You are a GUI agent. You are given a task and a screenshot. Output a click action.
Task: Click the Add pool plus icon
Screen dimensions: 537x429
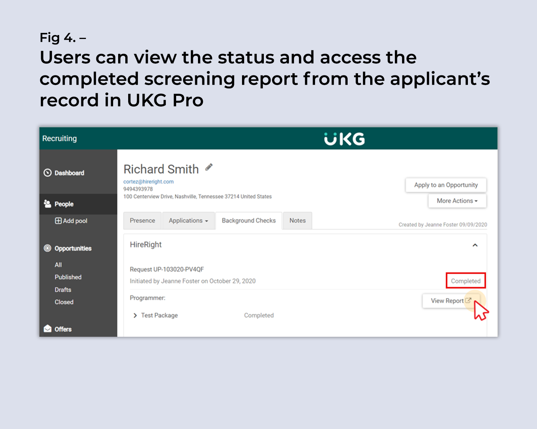click(x=58, y=221)
